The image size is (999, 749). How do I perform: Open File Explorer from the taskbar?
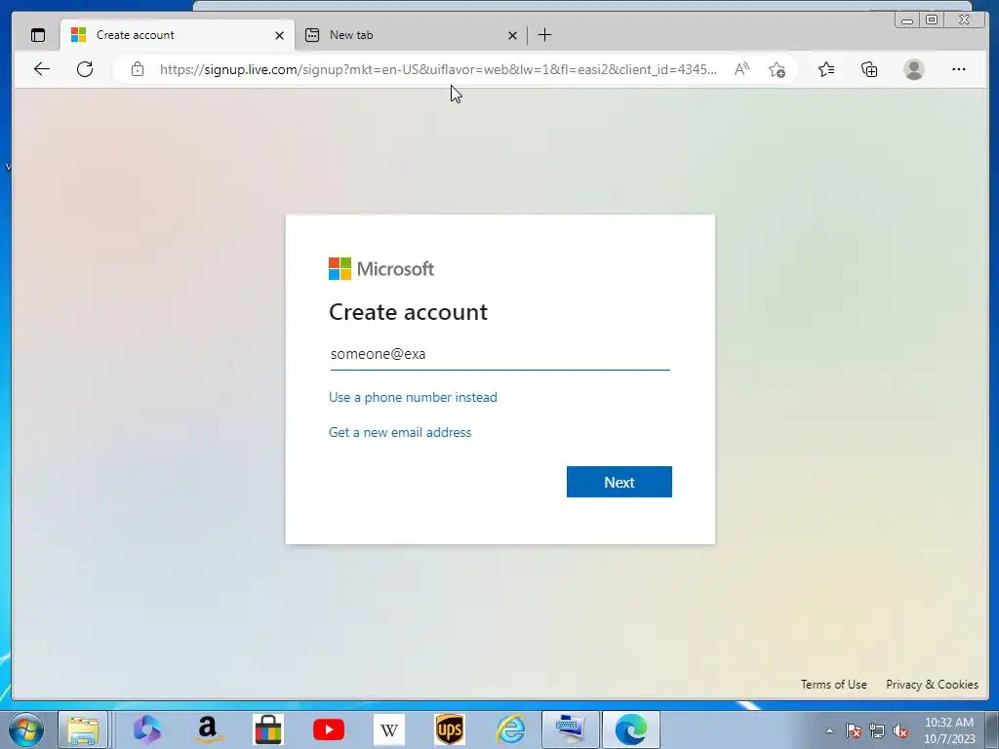(x=83, y=729)
